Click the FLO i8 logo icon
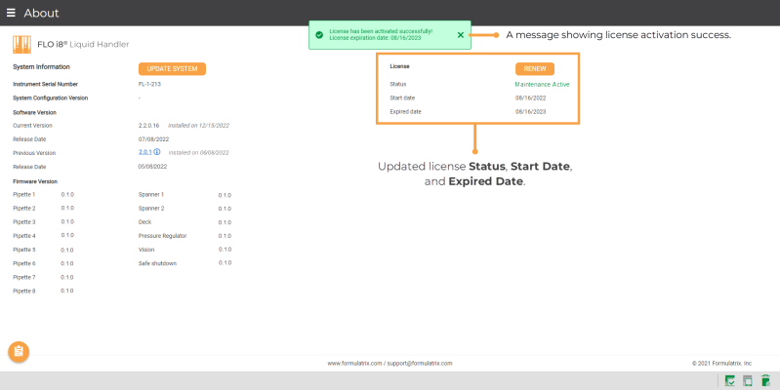Screen dimensions: 780x390 23,45
